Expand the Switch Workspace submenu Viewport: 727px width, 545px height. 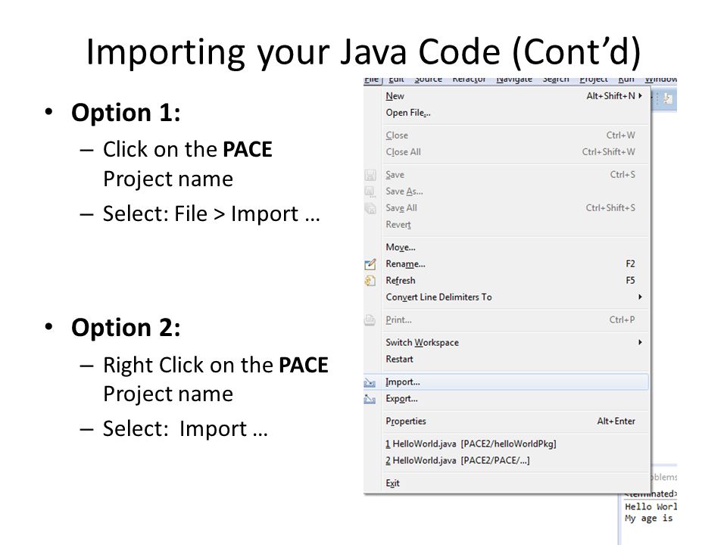641,342
